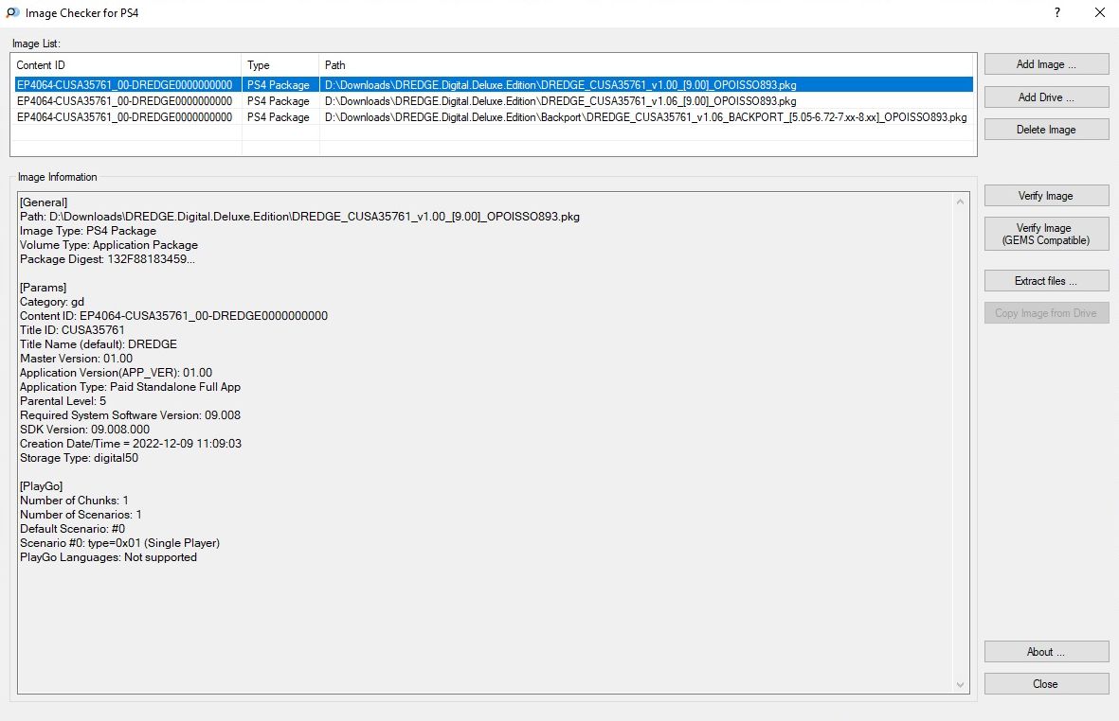Click the 'Package Digest: 132F88183459...' line
Image resolution: width=1119 pixels, height=721 pixels.
point(107,259)
